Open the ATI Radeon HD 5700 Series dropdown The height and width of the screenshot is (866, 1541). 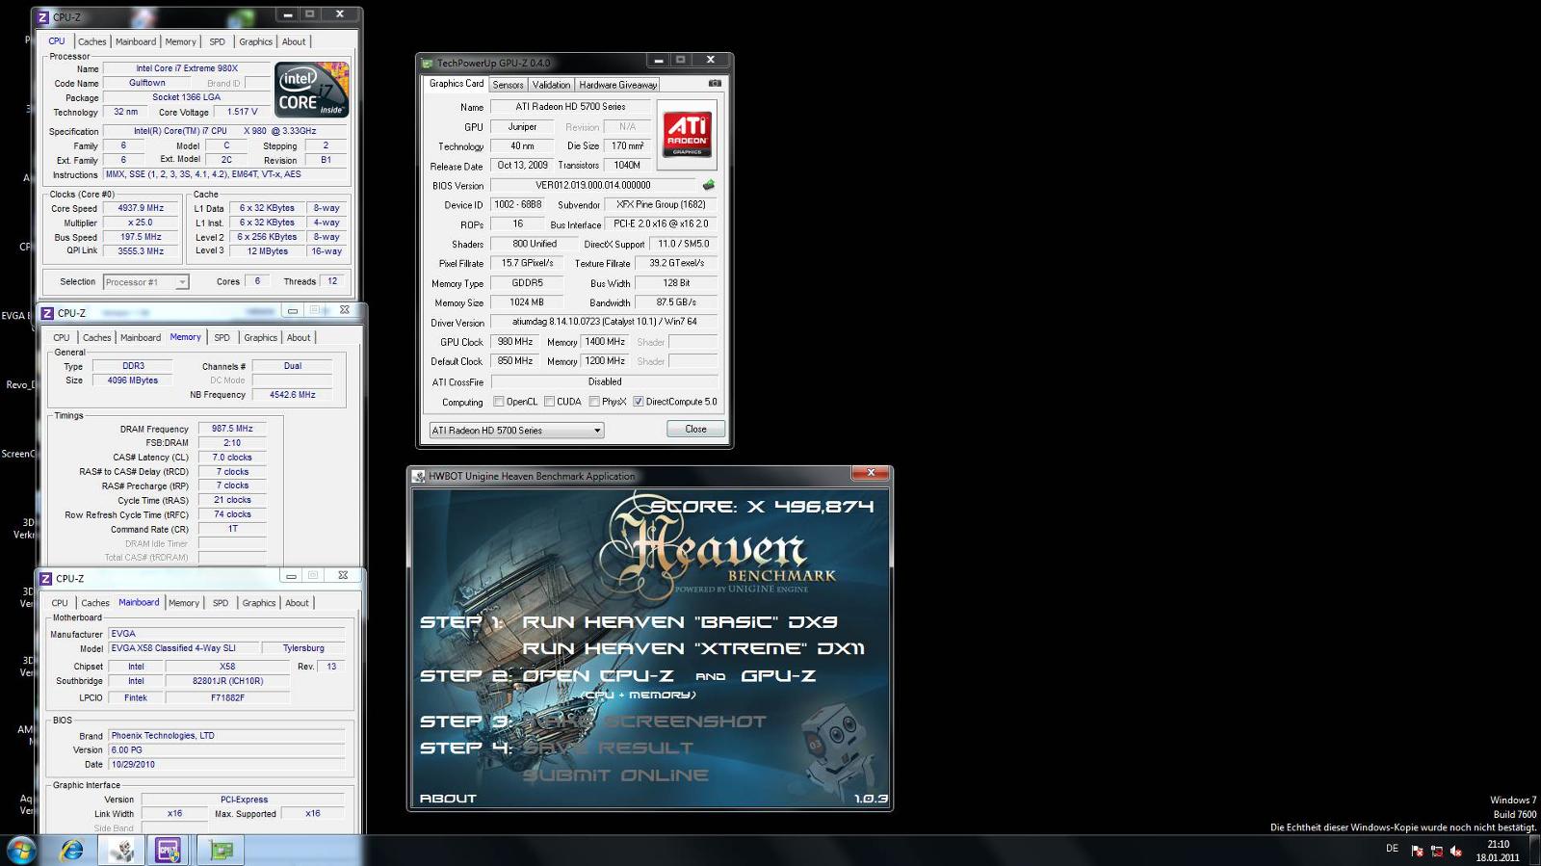[516, 431]
